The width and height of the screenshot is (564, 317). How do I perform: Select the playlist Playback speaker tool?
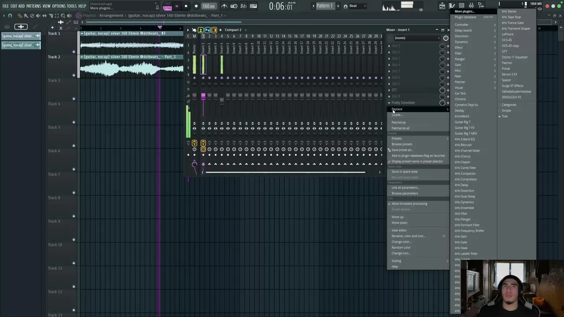(x=69, y=15)
